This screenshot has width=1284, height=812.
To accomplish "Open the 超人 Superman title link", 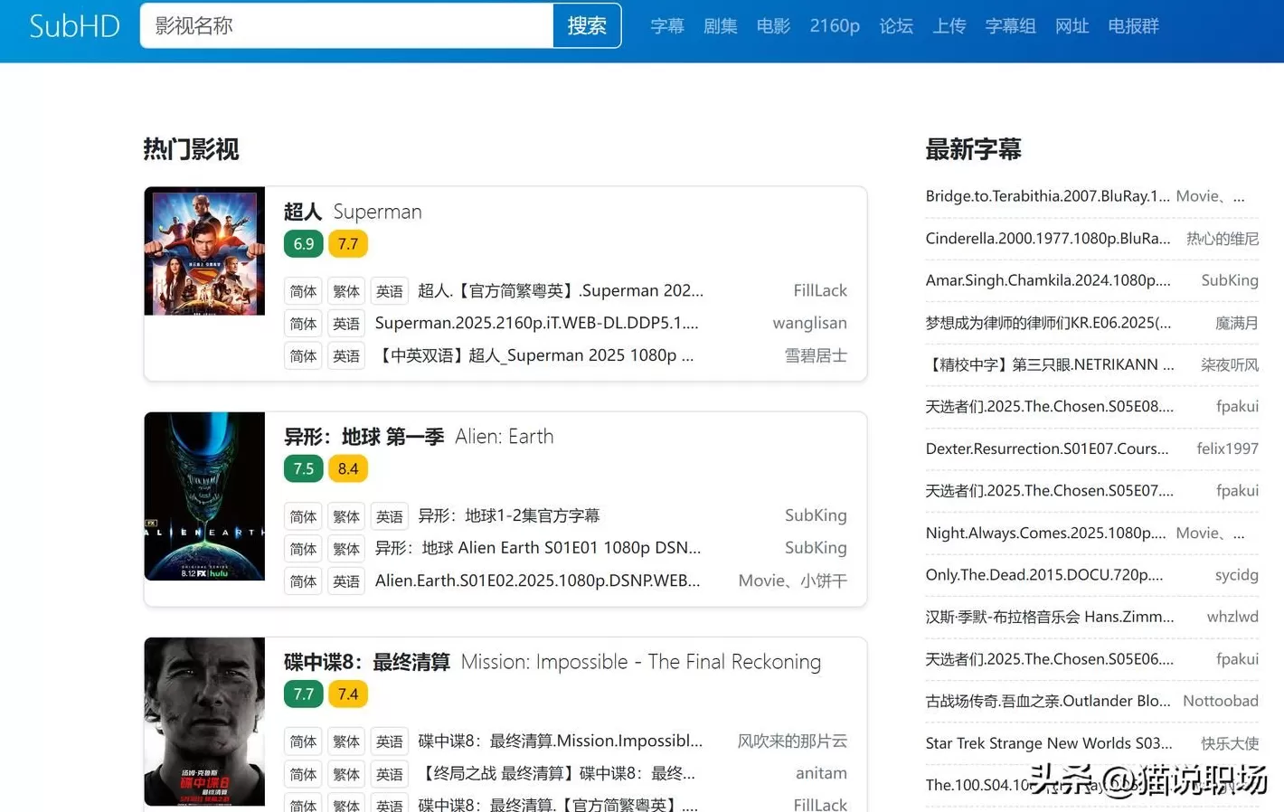I will (x=353, y=212).
